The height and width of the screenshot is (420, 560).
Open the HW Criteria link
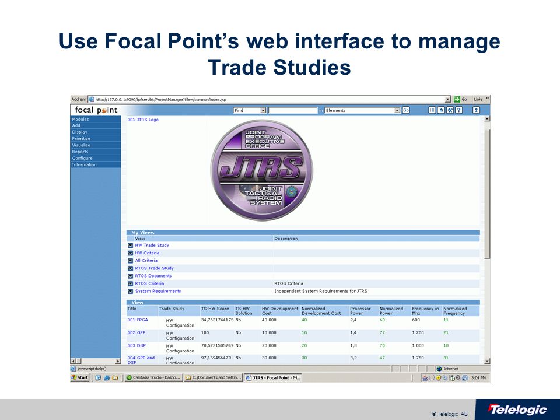tap(147, 253)
